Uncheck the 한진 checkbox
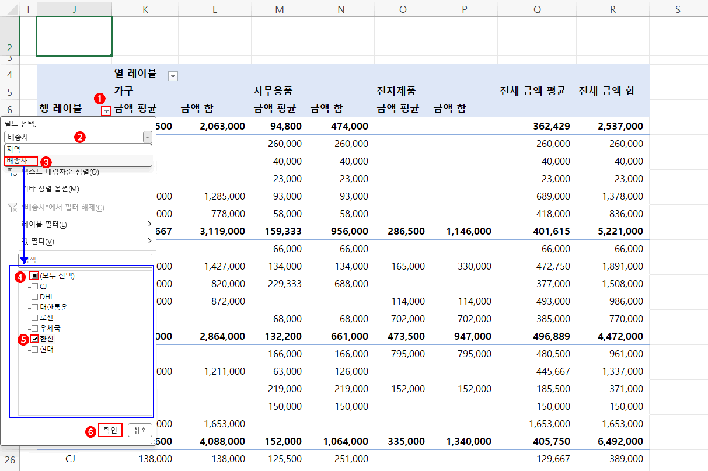708x471 pixels. tap(34, 339)
